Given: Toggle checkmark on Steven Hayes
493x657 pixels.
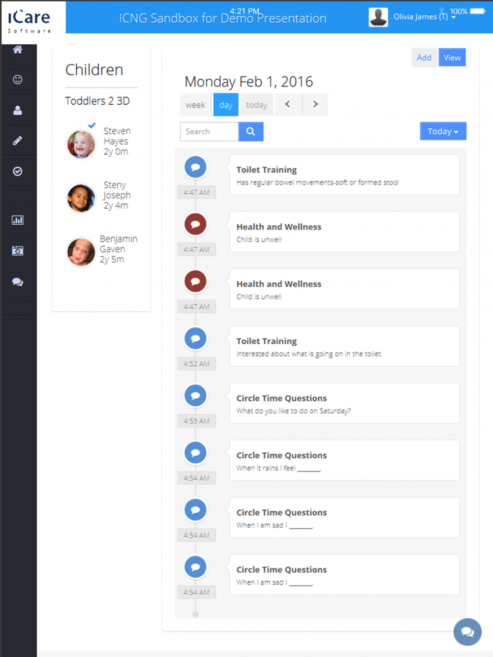Looking at the screenshot, I should (91, 125).
